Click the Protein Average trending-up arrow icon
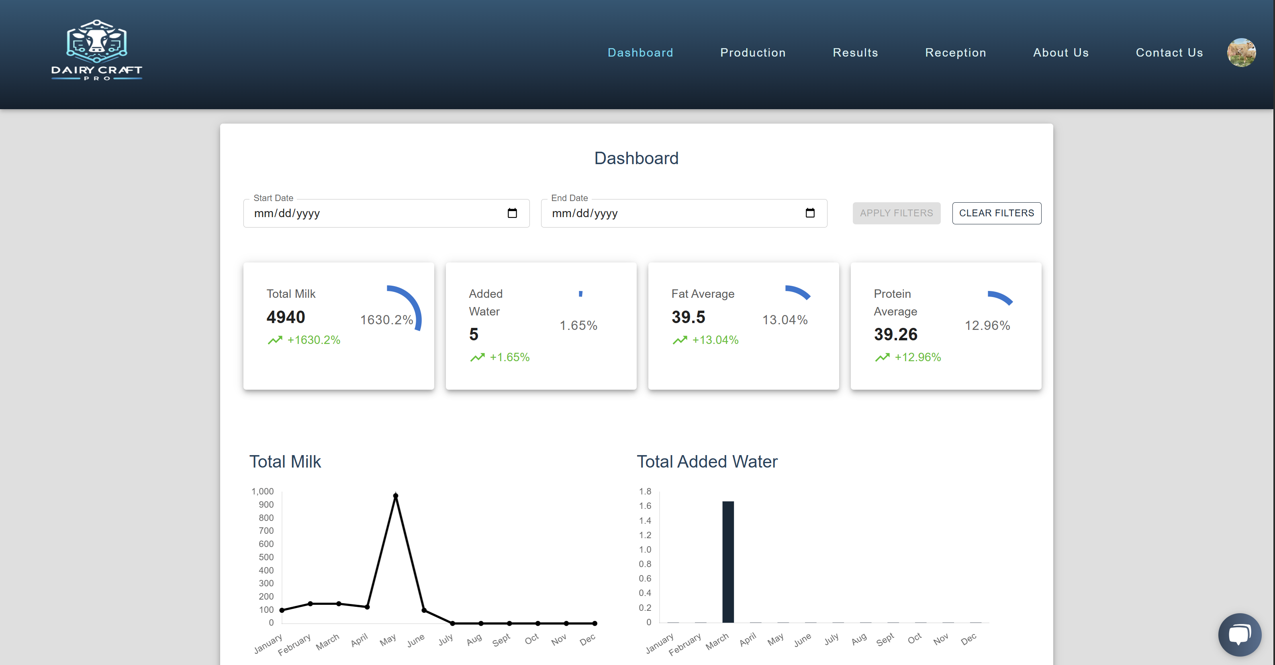The height and width of the screenshot is (665, 1275). (x=882, y=358)
